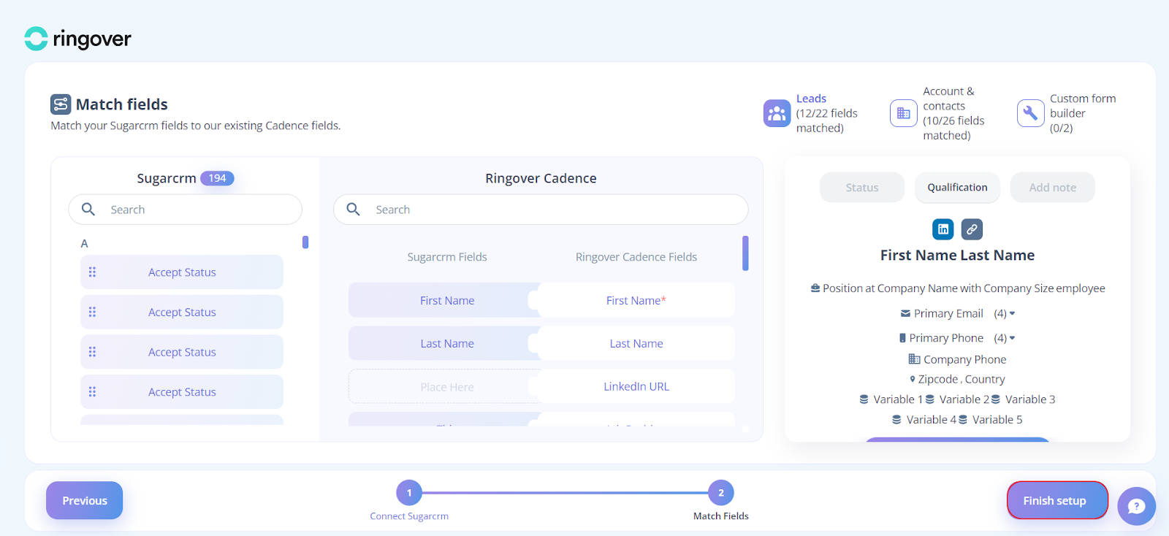Click the link icon in preview card

pyautogui.click(x=972, y=229)
